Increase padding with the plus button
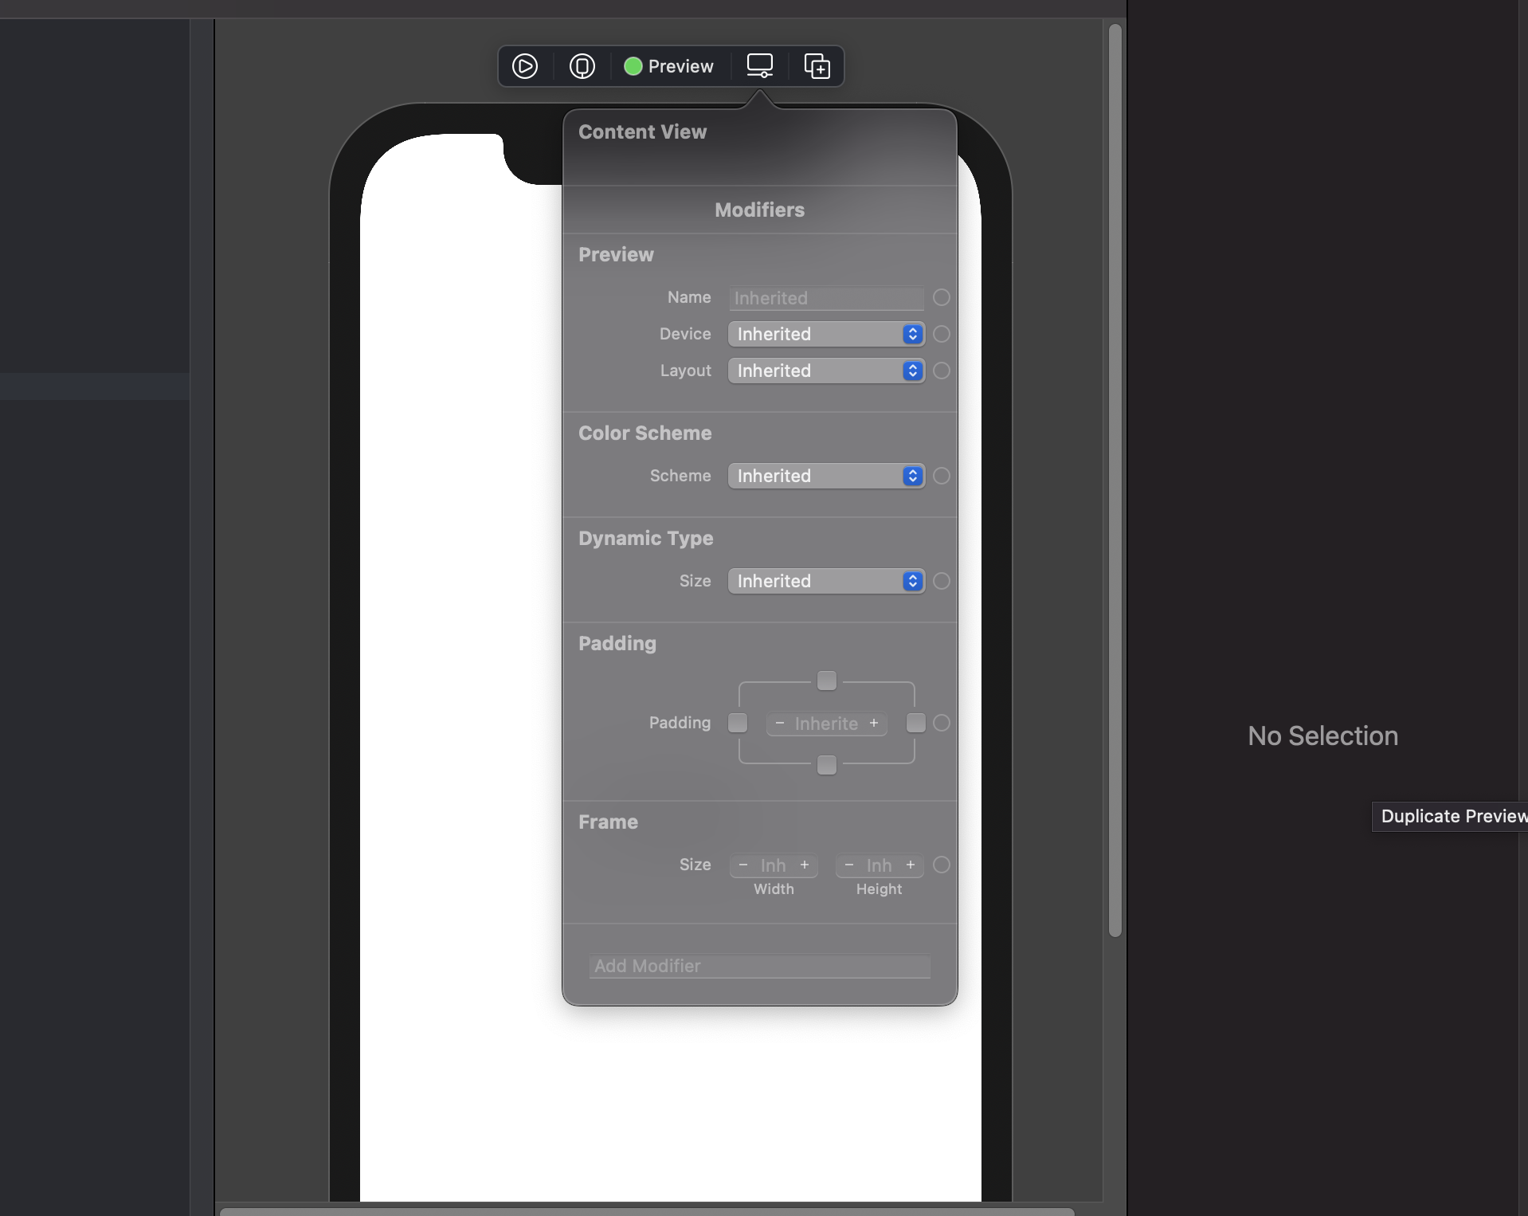The height and width of the screenshot is (1216, 1528). 874,723
